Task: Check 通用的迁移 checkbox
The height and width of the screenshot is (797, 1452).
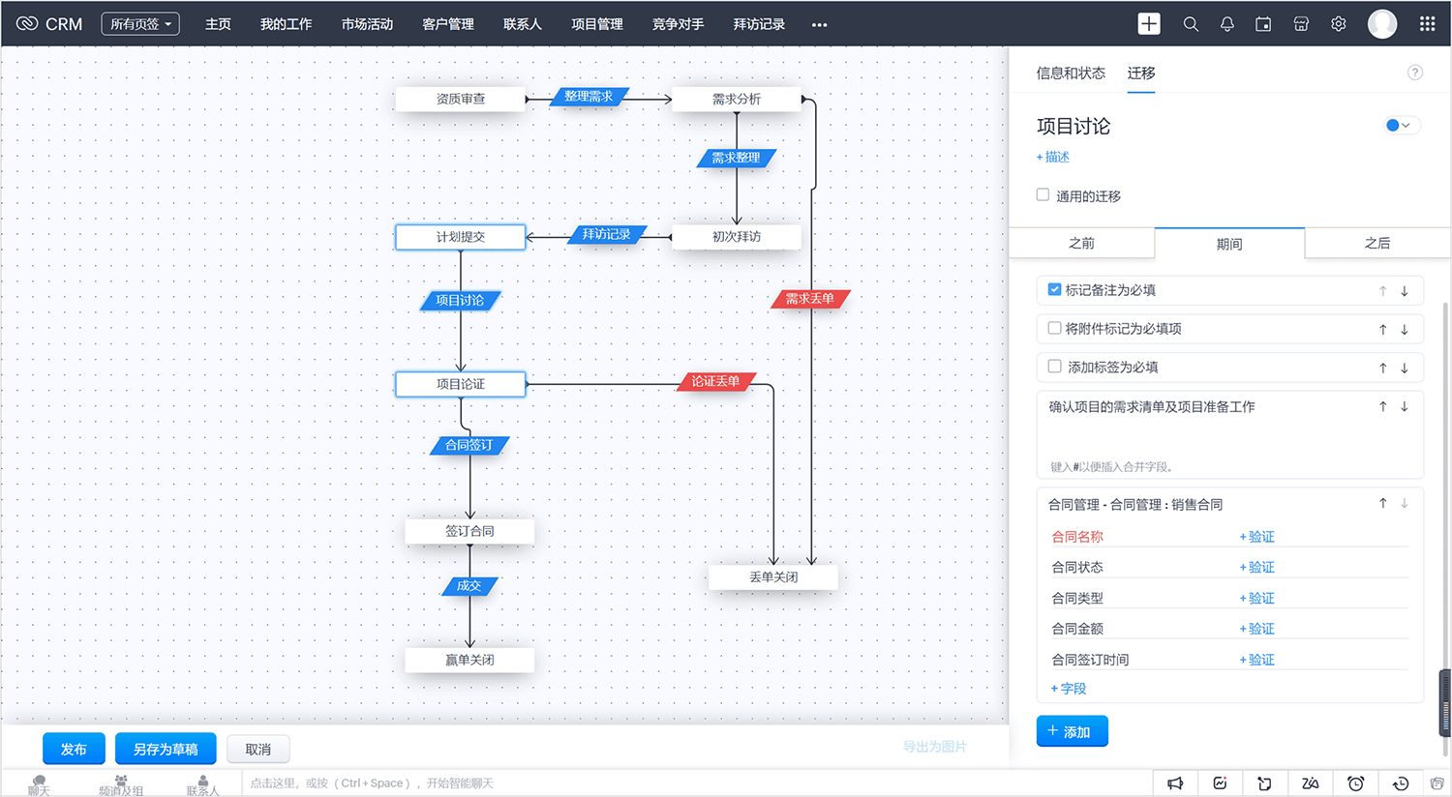Action: [1043, 194]
